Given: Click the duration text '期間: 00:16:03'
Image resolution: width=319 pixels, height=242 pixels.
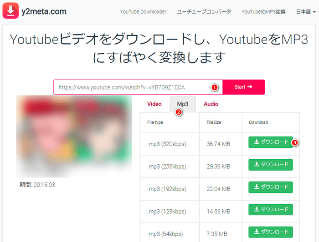Looking at the screenshot, I should pyautogui.click(x=37, y=185).
